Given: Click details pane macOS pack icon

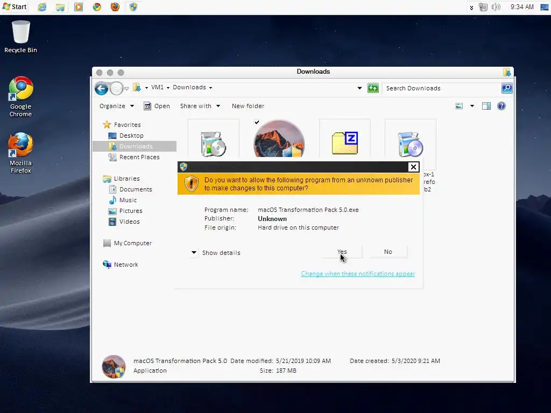Looking at the screenshot, I should tap(114, 366).
